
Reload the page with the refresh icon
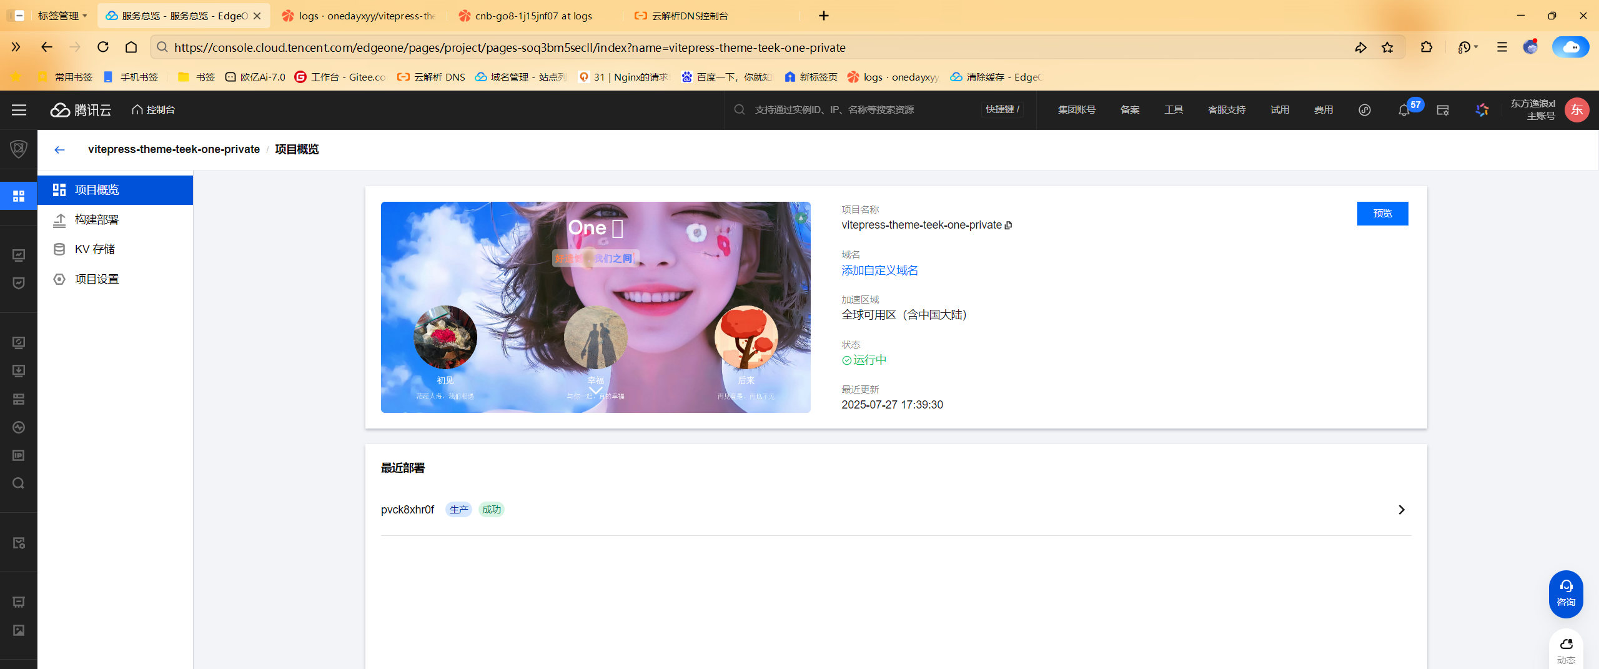(103, 47)
